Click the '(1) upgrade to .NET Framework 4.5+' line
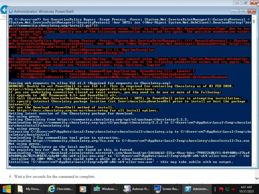 (63, 95)
